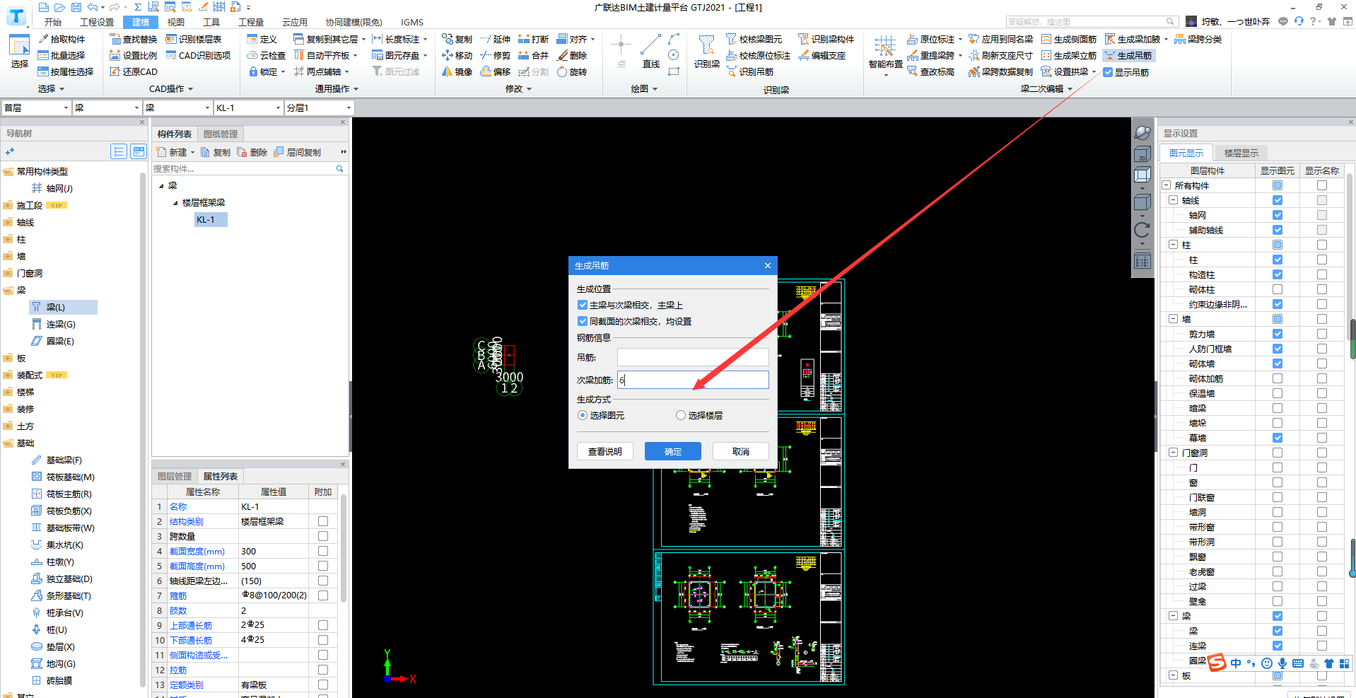Toggle 显示图元 checkbox for 剪力墙

pos(1277,334)
